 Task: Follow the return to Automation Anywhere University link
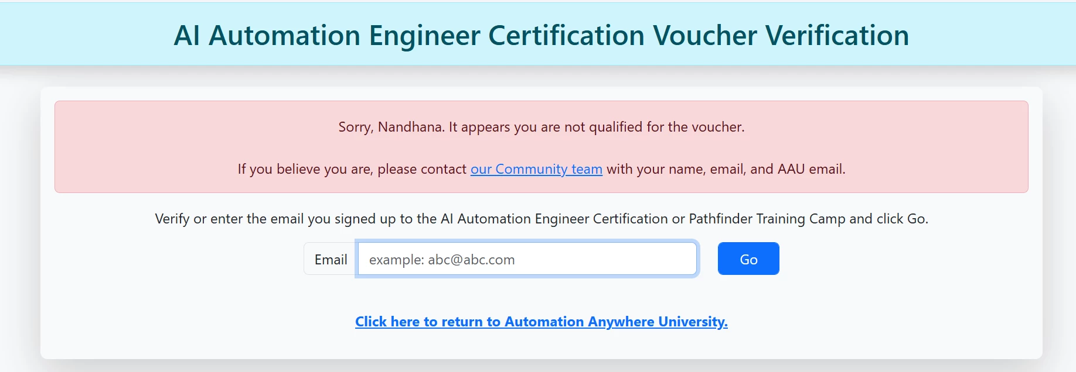click(x=542, y=322)
